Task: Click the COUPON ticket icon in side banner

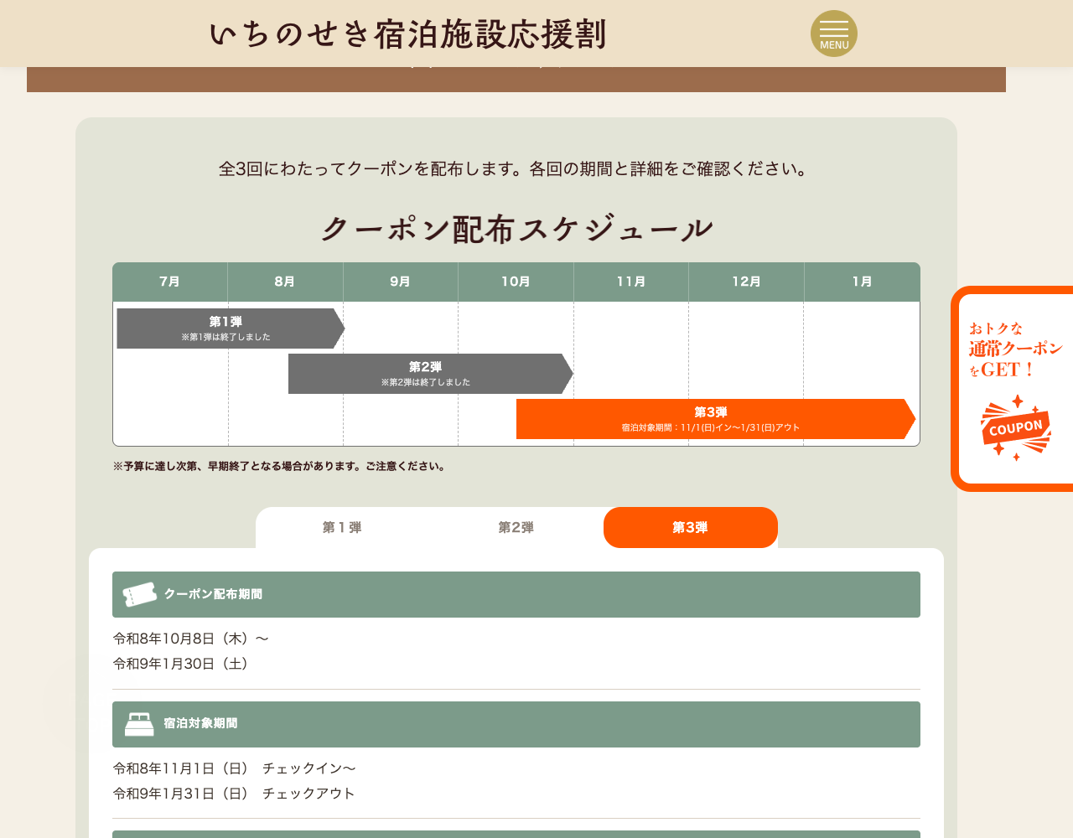Action: point(1016,428)
